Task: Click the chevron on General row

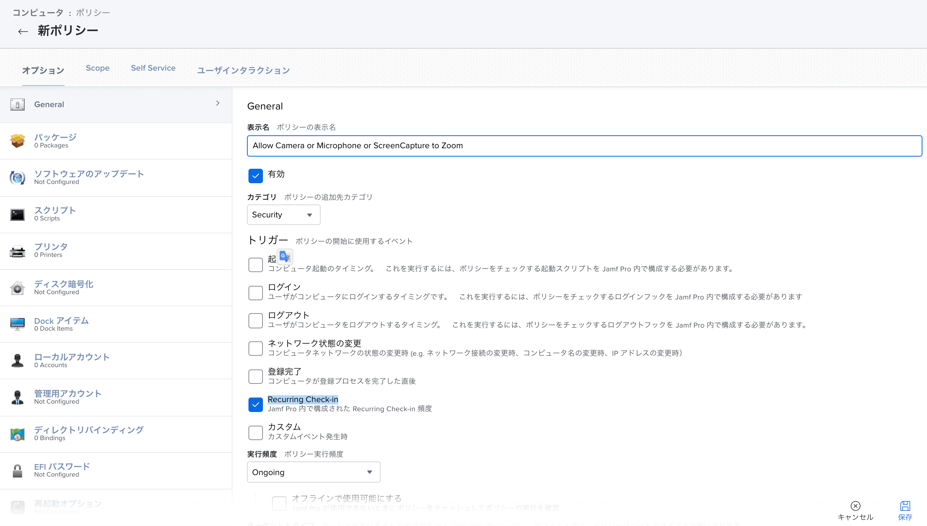Action: coord(218,103)
